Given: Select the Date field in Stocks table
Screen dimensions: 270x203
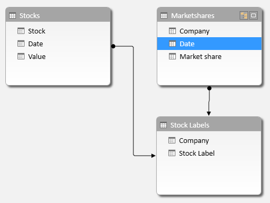Looking at the screenshot, I should (x=58, y=44).
